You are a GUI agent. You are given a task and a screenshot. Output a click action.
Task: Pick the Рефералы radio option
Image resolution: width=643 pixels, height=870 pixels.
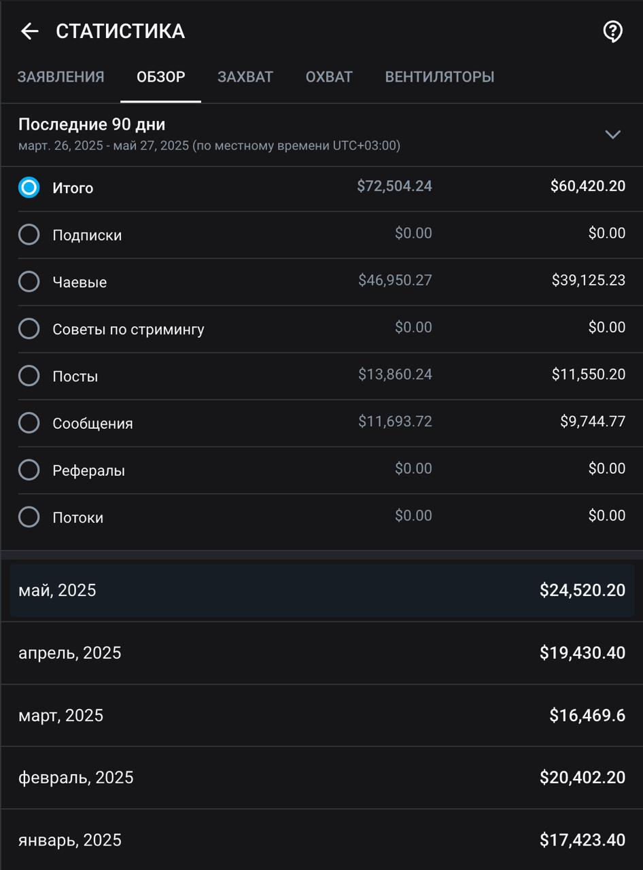click(29, 470)
